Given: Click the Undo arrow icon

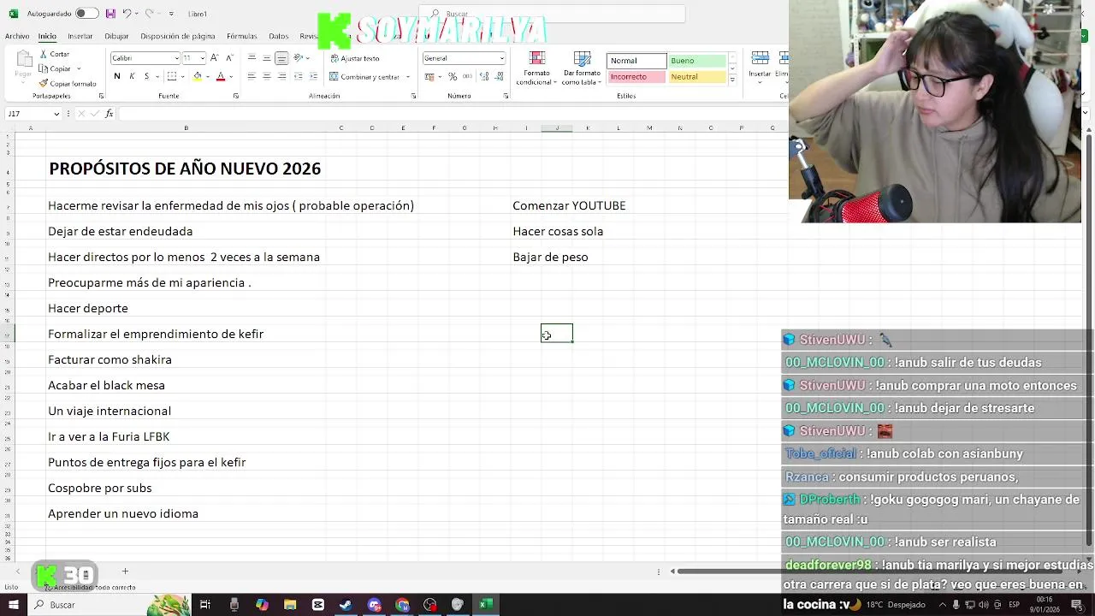Looking at the screenshot, I should [127, 14].
